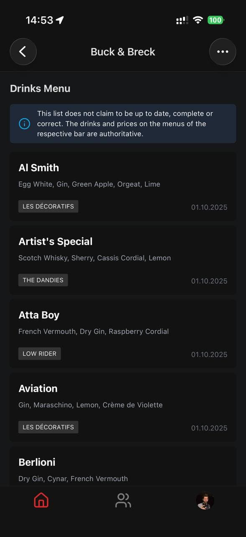The width and height of the screenshot is (246, 537).
Task: Select the red Home icon in bottom navigation
Action: (41, 501)
